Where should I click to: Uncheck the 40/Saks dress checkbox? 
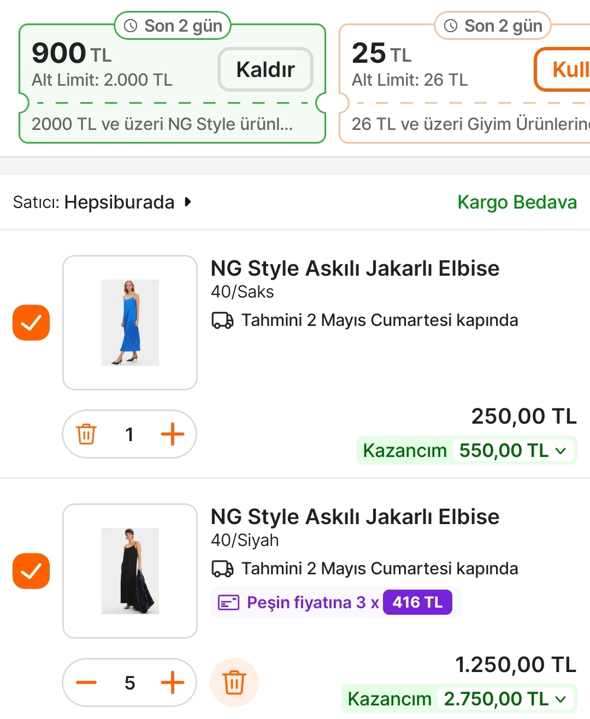click(31, 323)
